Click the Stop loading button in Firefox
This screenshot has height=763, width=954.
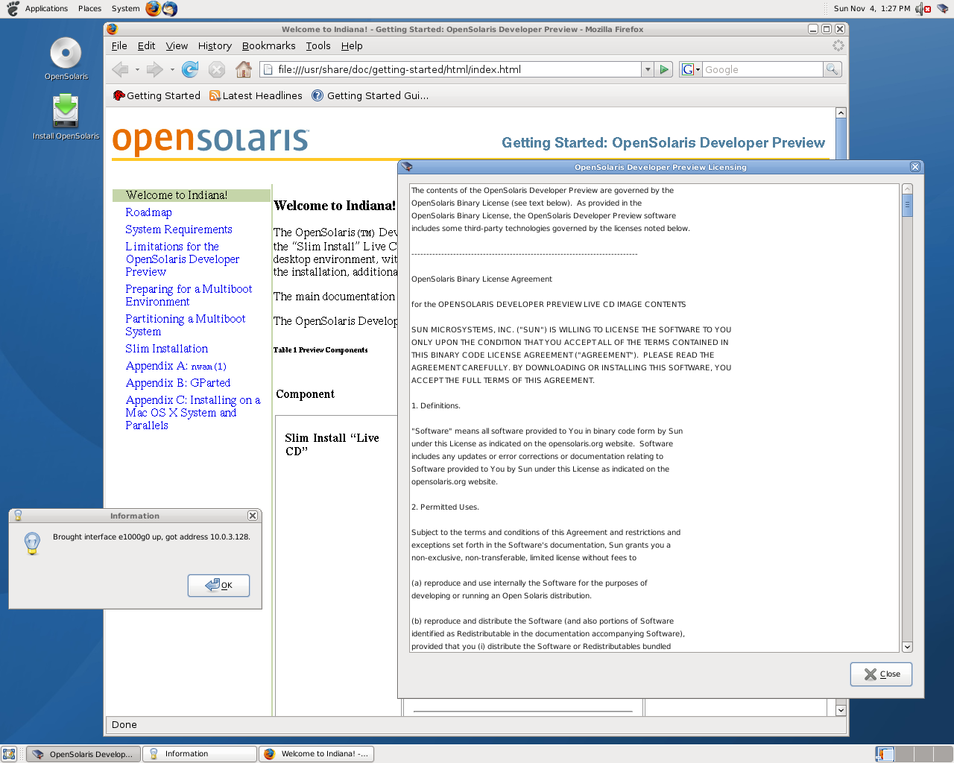tap(217, 69)
